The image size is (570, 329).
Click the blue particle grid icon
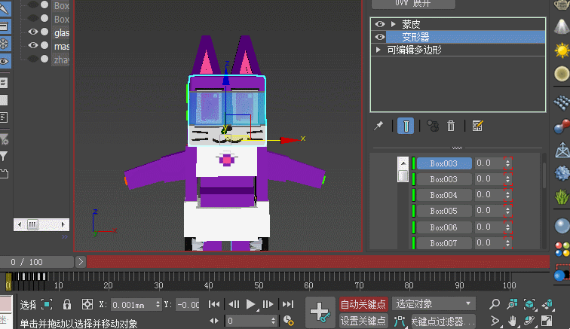(562, 103)
